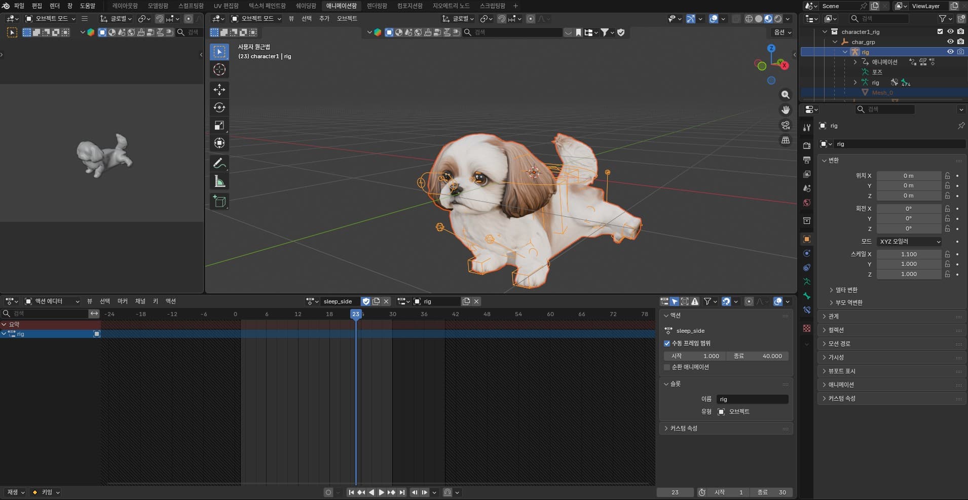Choose the Measure tool
The image size is (968, 500).
[x=219, y=181]
